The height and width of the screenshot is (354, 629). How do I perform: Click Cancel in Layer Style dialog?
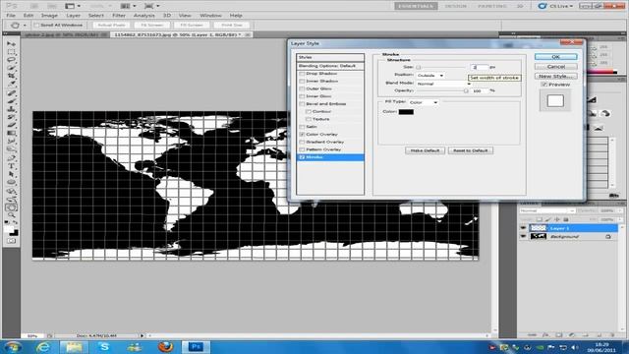(x=556, y=67)
